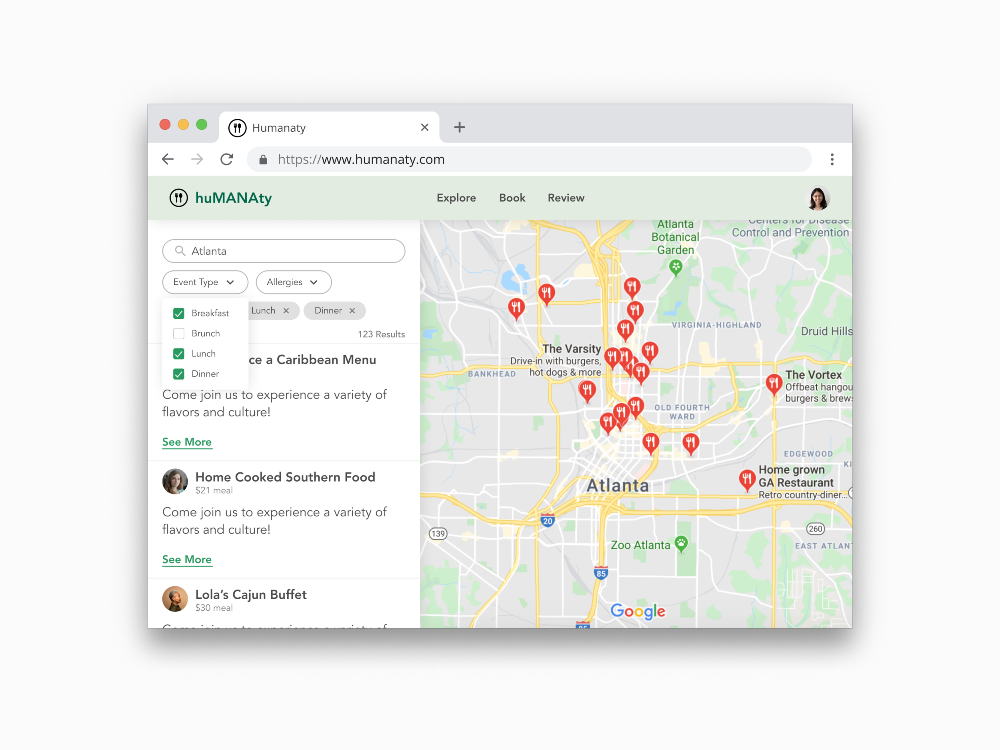Click the Zoo Atlanta green map marker
The image size is (1000, 750).
tap(681, 543)
